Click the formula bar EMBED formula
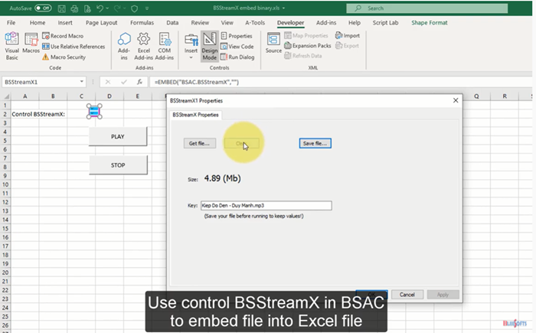The width and height of the screenshot is (536, 333). click(x=197, y=82)
